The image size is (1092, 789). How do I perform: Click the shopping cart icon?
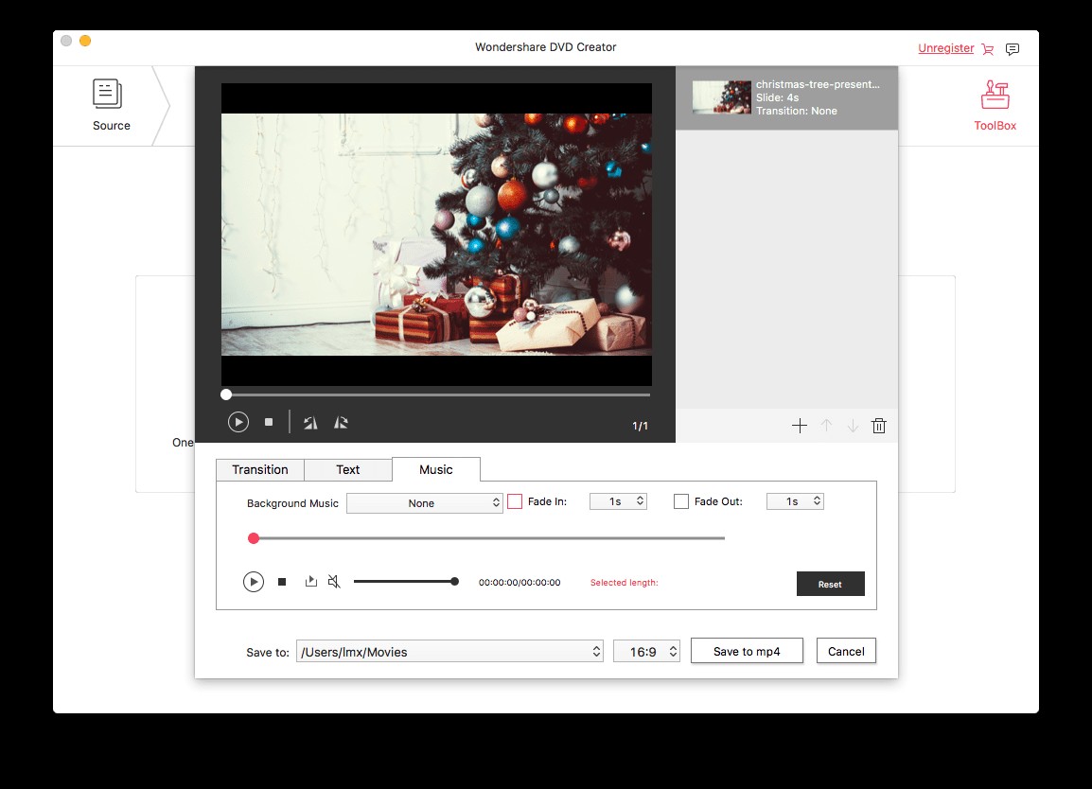(x=988, y=49)
